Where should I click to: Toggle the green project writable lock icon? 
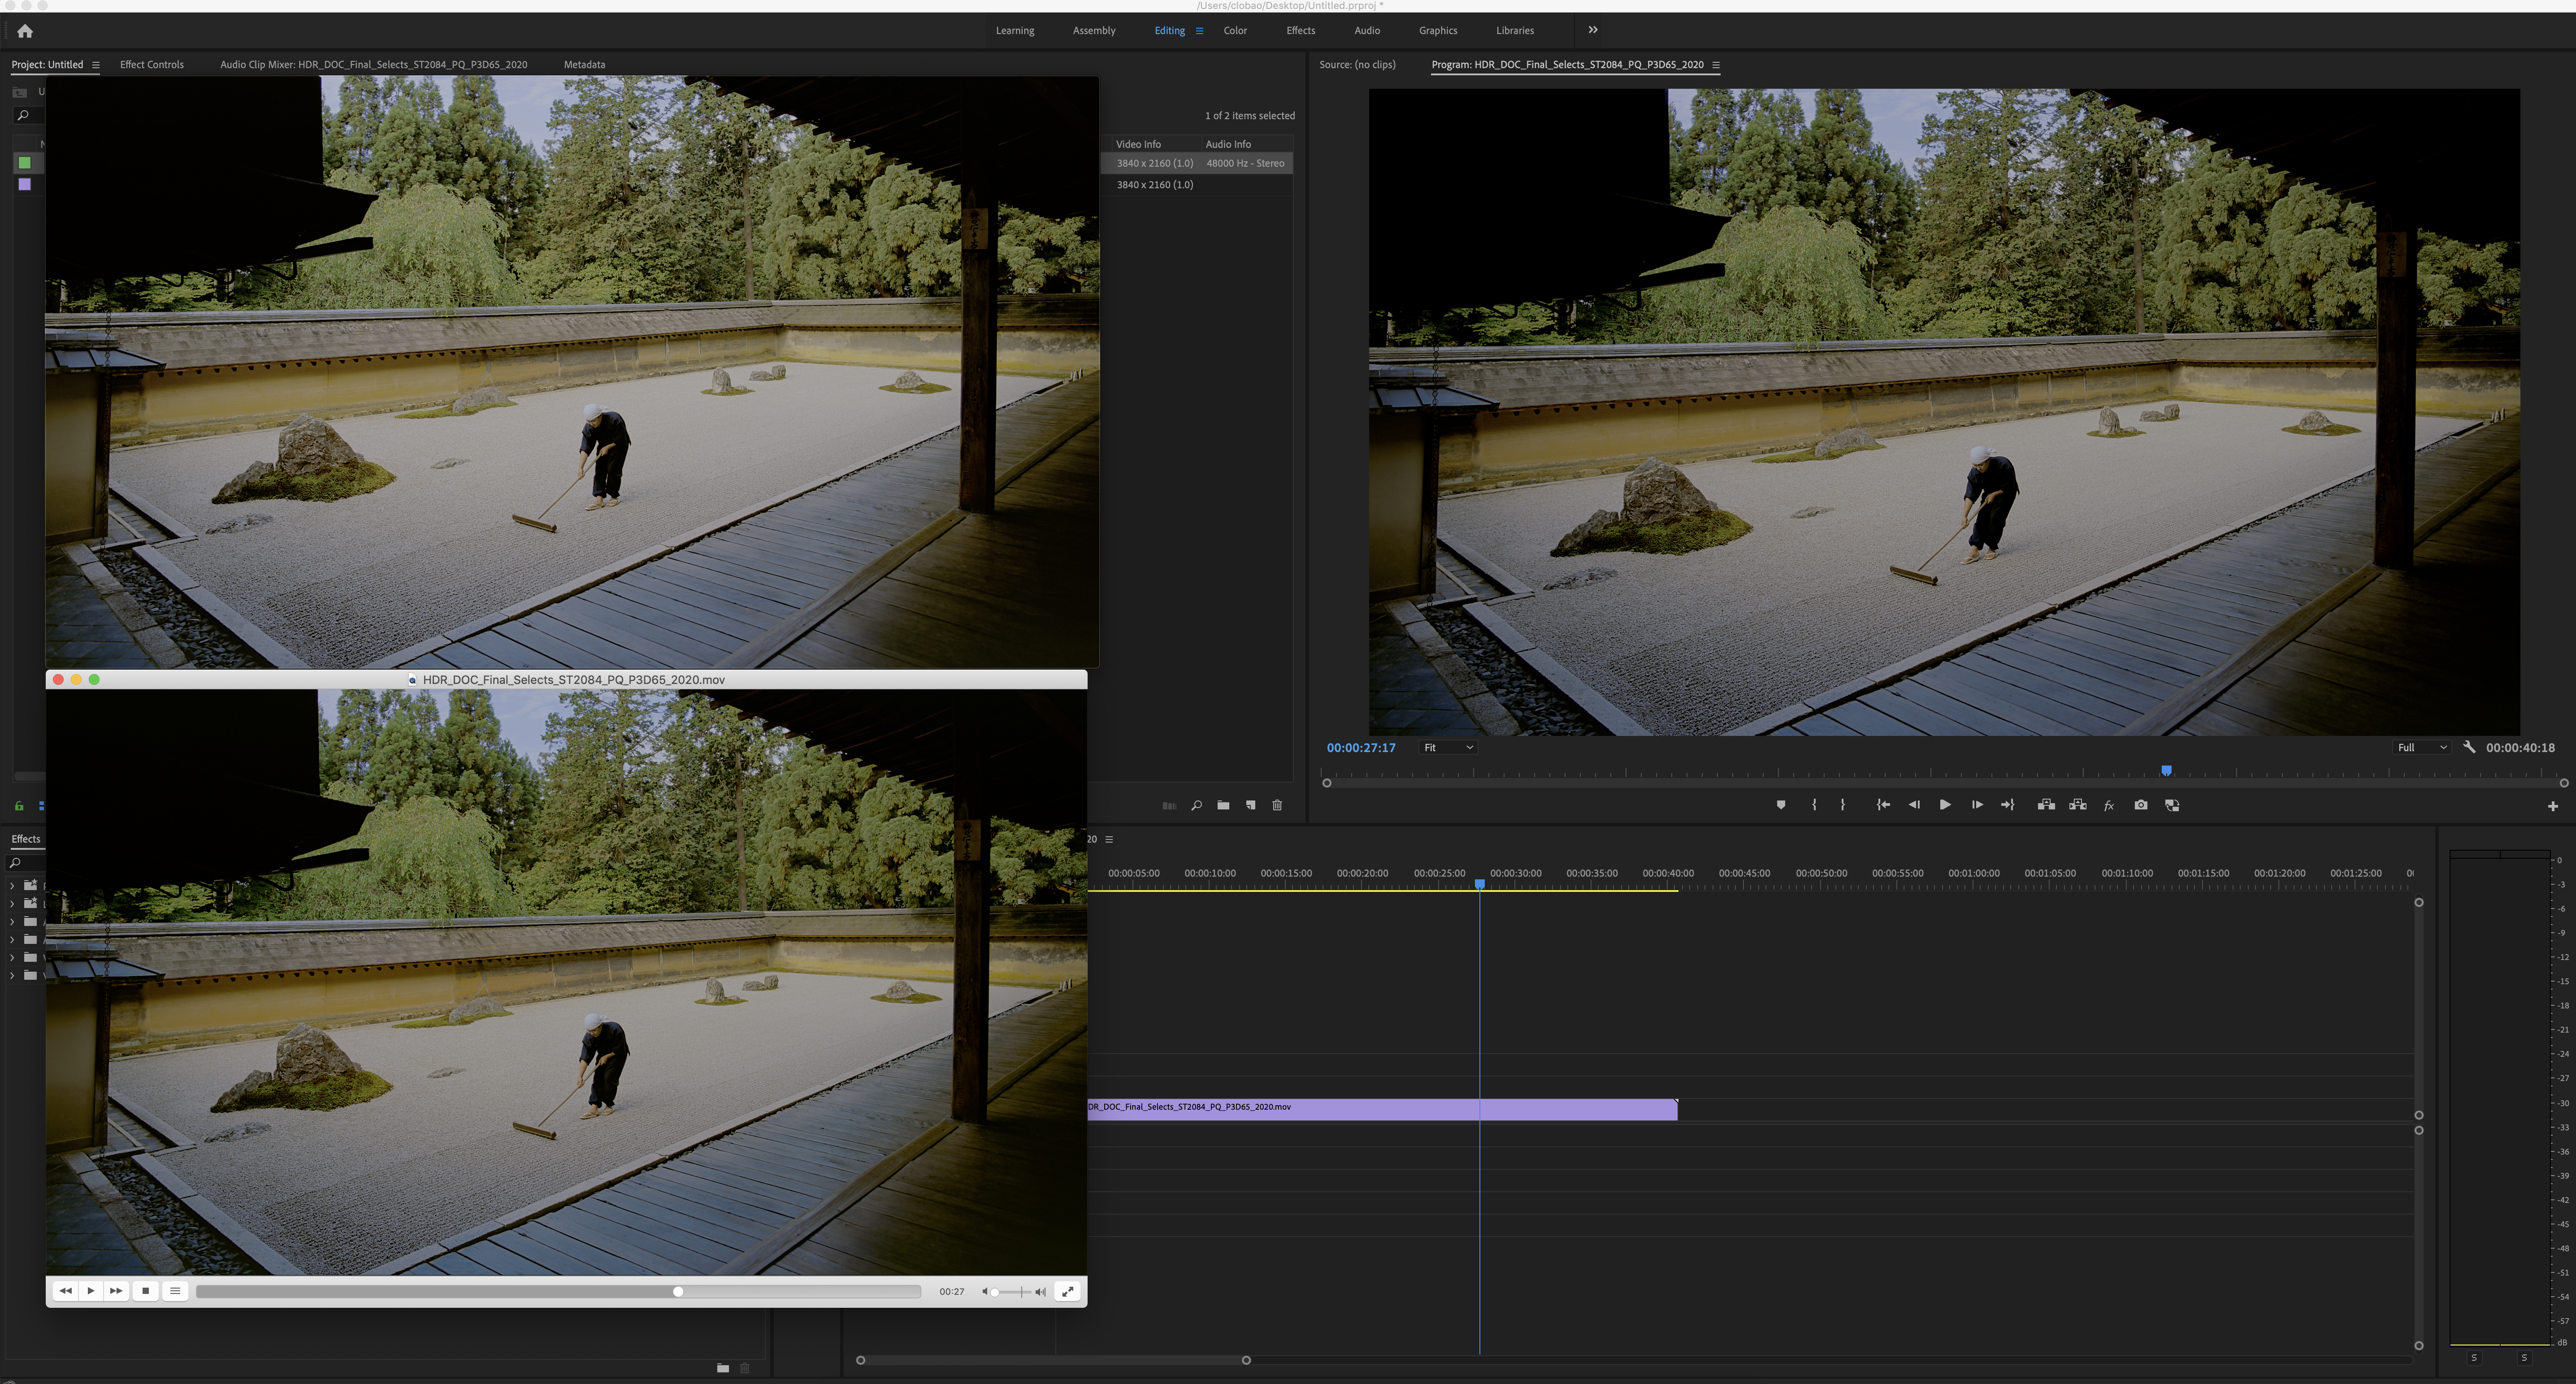[19, 806]
